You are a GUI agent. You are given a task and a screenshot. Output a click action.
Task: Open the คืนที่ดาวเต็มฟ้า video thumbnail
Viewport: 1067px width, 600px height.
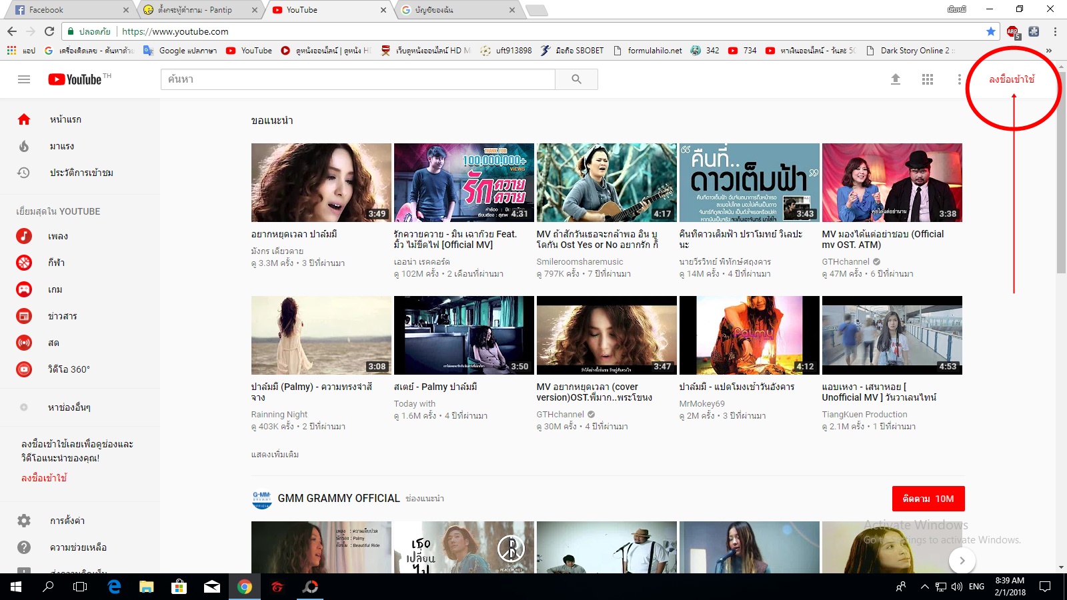[x=750, y=183]
